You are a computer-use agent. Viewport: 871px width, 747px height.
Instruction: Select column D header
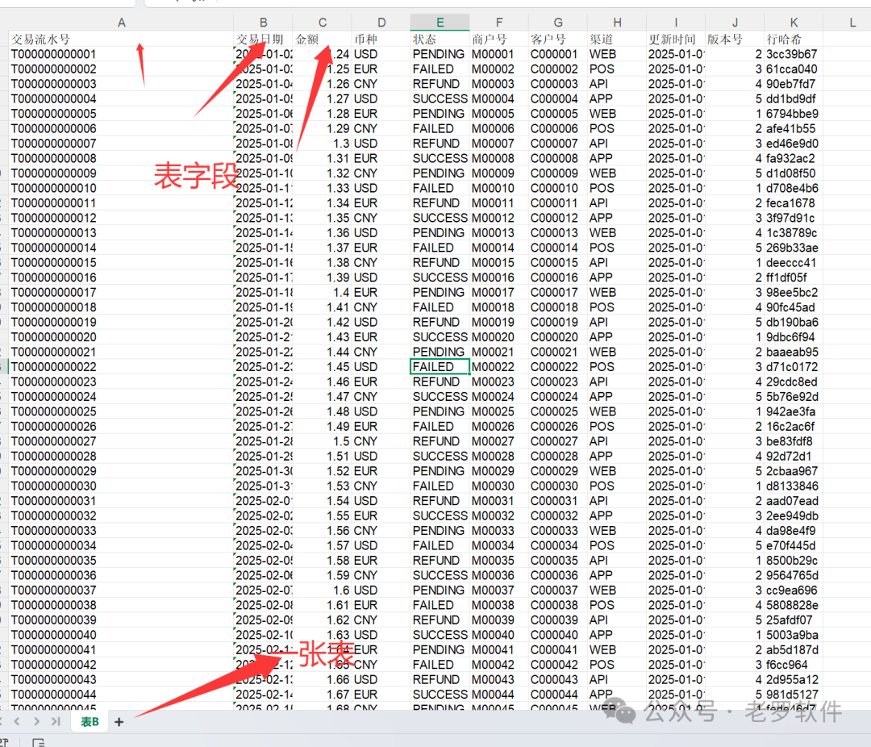pyautogui.click(x=381, y=23)
